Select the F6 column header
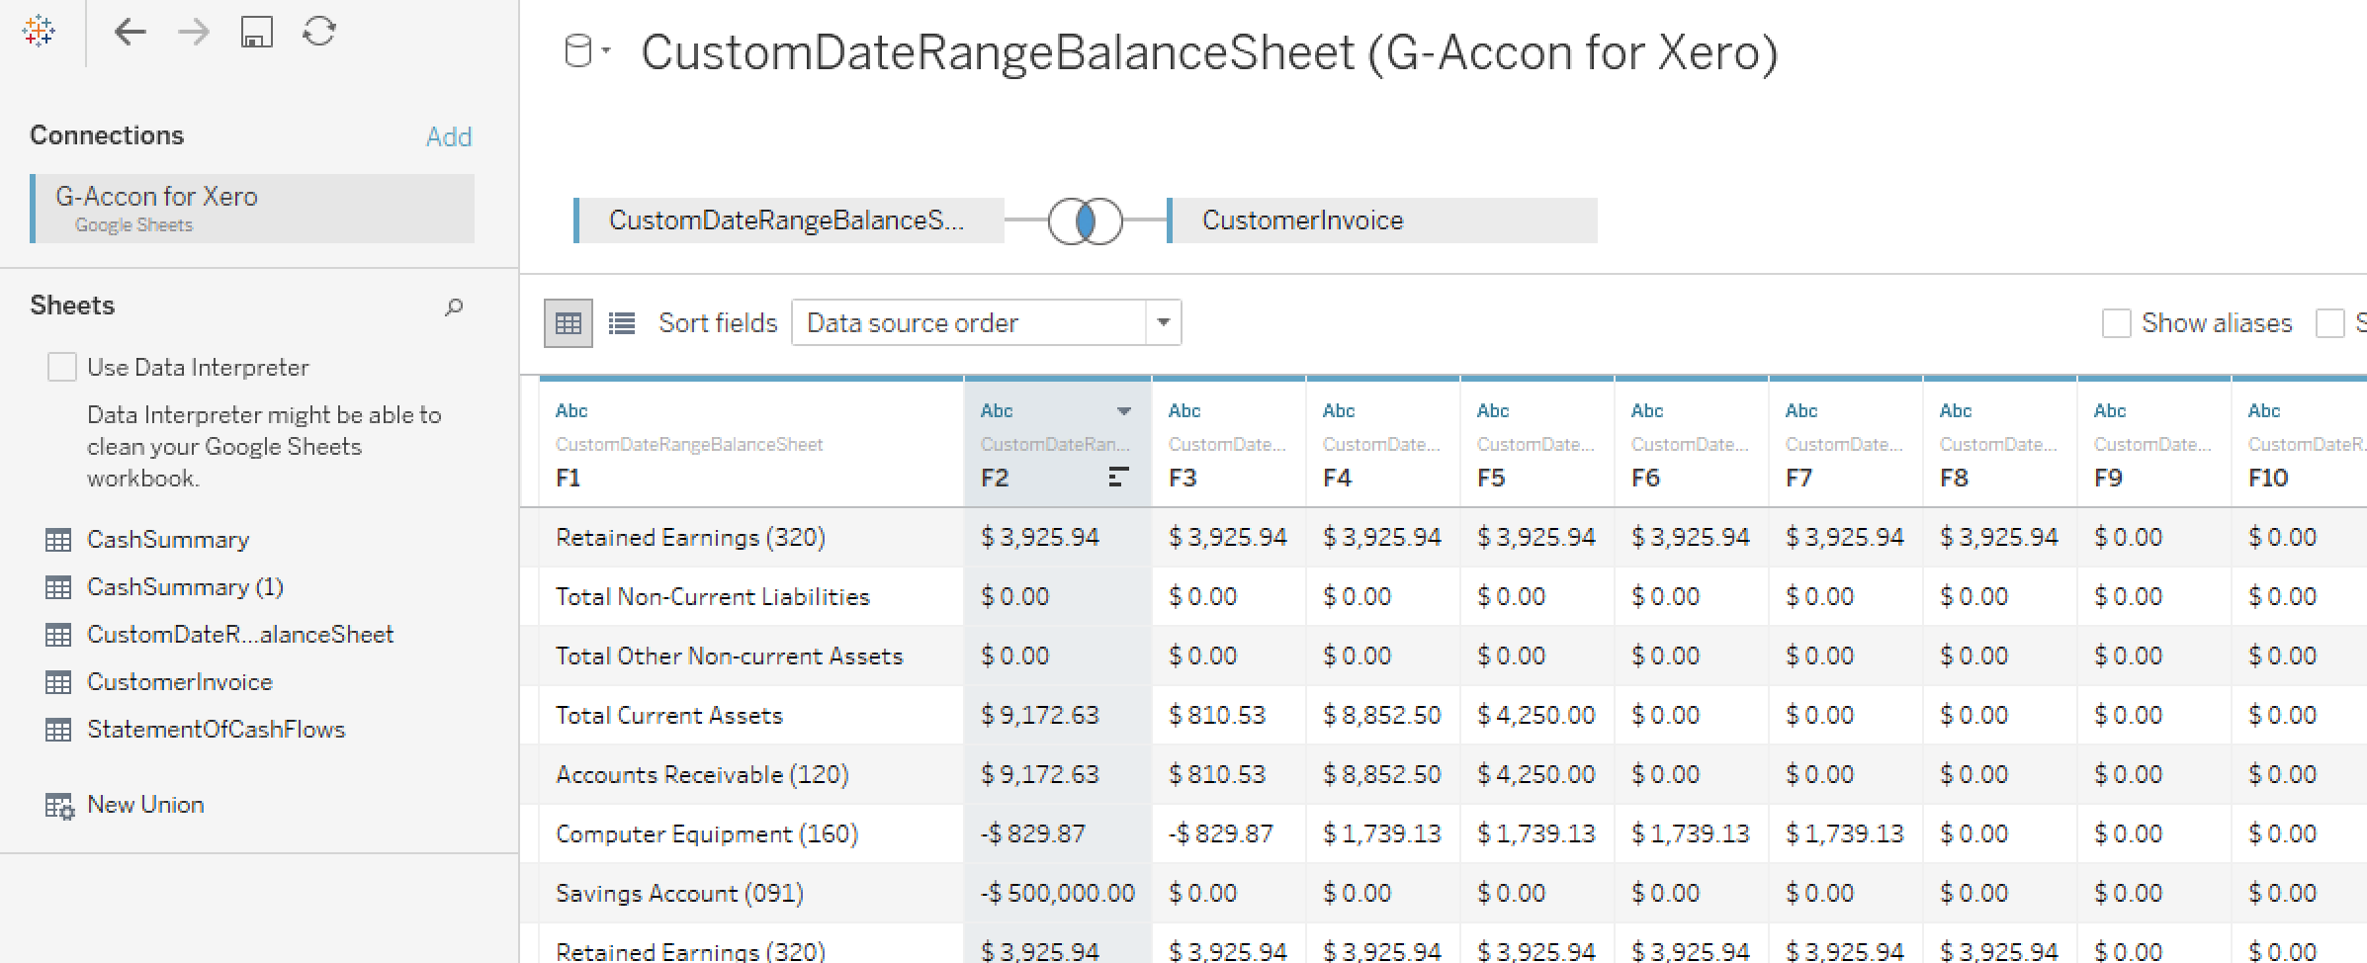Image resolution: width=2367 pixels, height=963 pixels. click(1692, 443)
